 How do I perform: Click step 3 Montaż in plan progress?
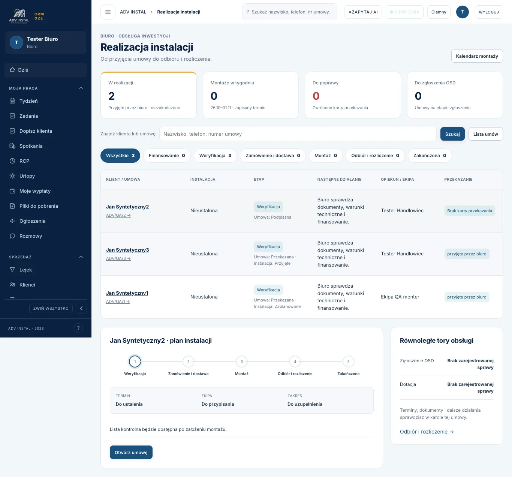(242, 362)
